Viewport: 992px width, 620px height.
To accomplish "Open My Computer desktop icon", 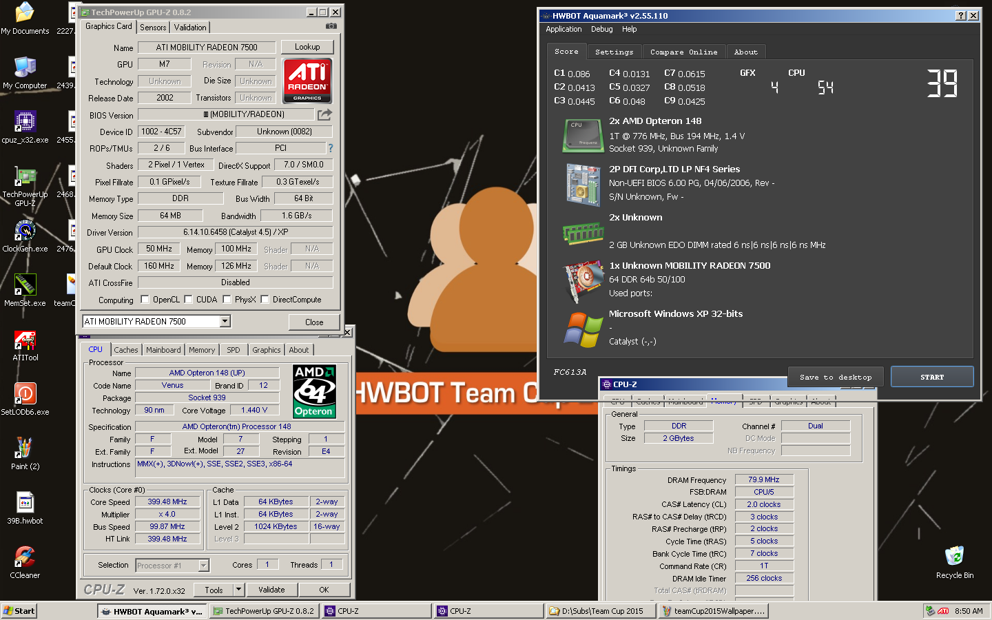I will click(x=25, y=73).
